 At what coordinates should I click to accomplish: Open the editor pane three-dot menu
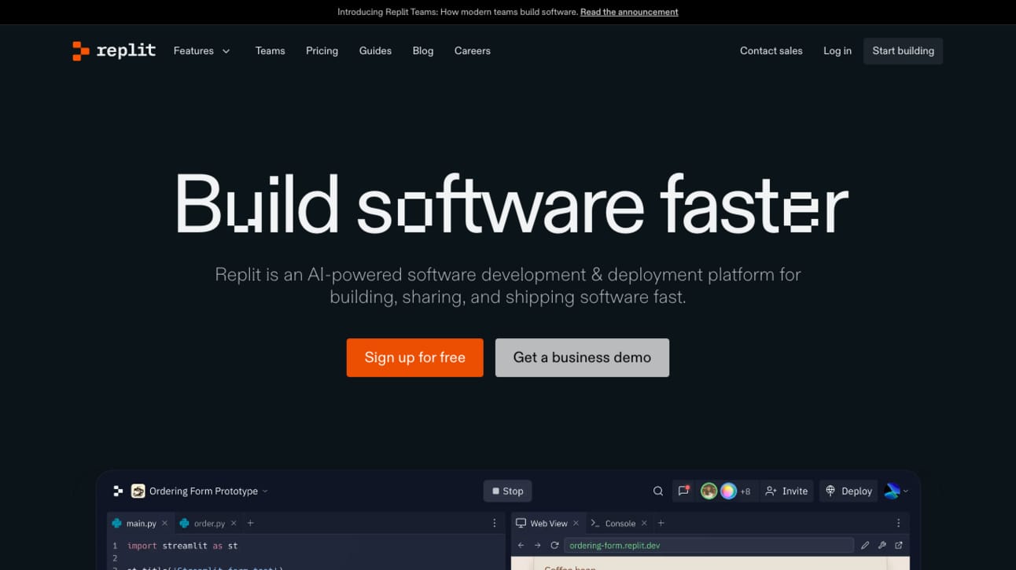tap(495, 524)
